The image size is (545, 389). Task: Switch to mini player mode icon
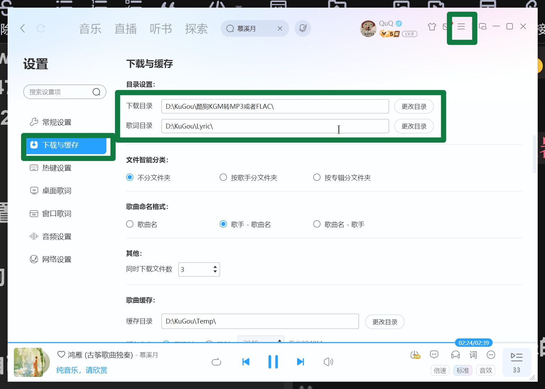[483, 26]
